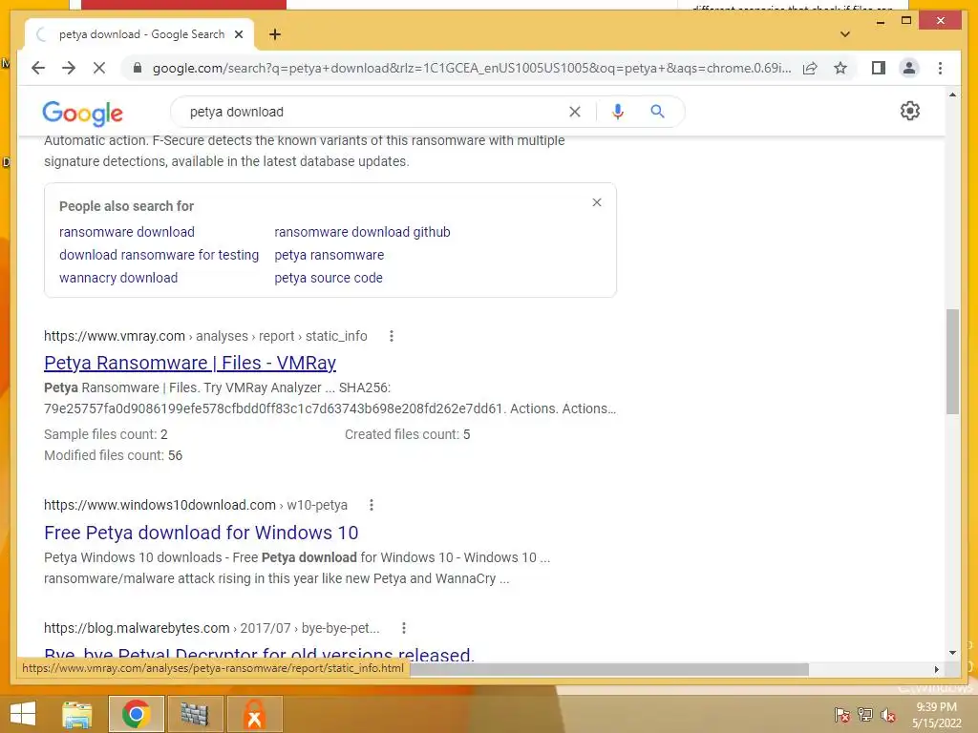This screenshot has width=978, height=733.
Task: Open the Bye, bye Petya! Decryptor result
Action: (259, 655)
